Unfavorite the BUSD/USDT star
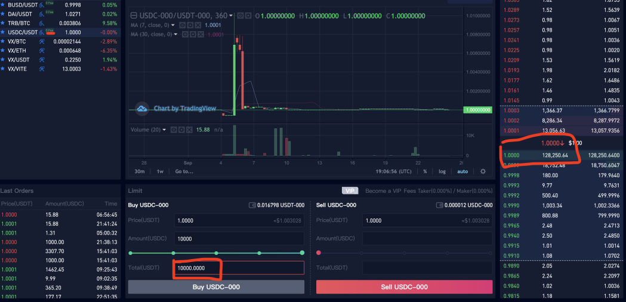 point(3,5)
